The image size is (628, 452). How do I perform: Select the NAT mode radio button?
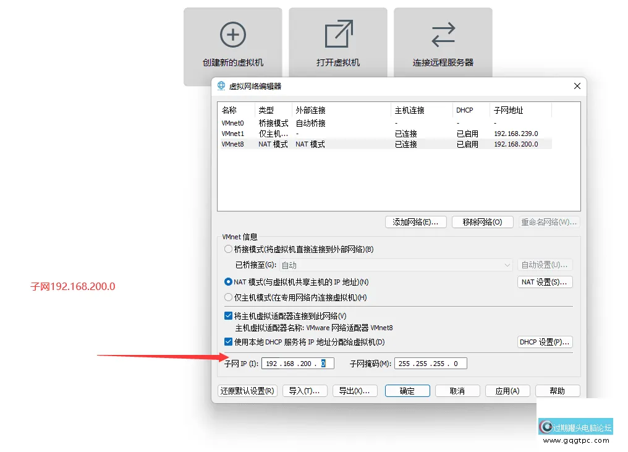(229, 282)
